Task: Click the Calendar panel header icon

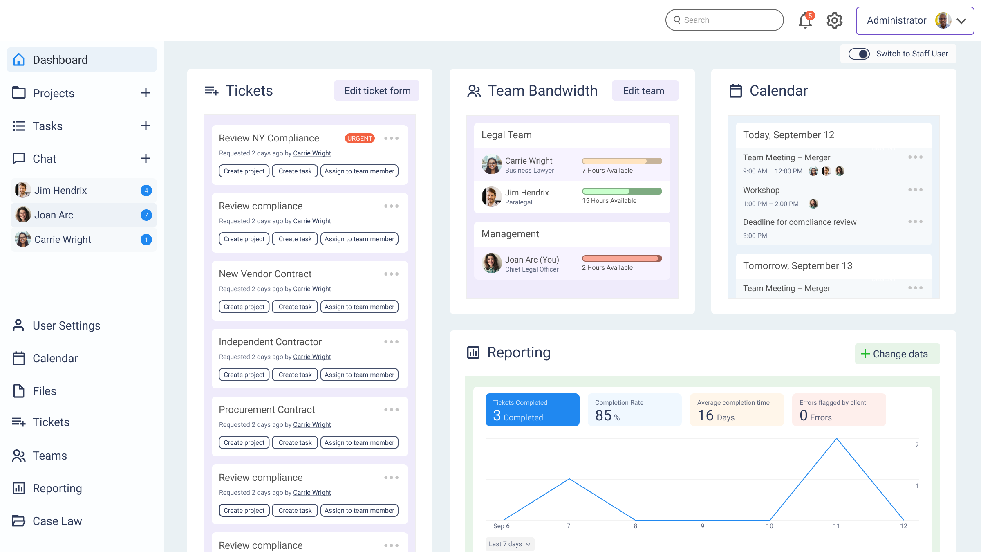Action: coord(735,91)
